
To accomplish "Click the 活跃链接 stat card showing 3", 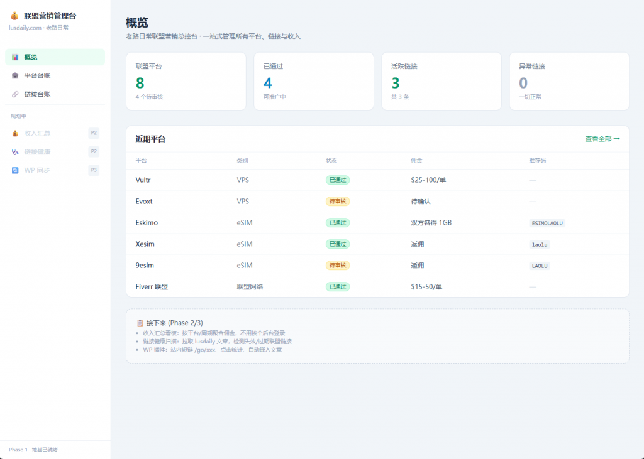I will click(441, 81).
